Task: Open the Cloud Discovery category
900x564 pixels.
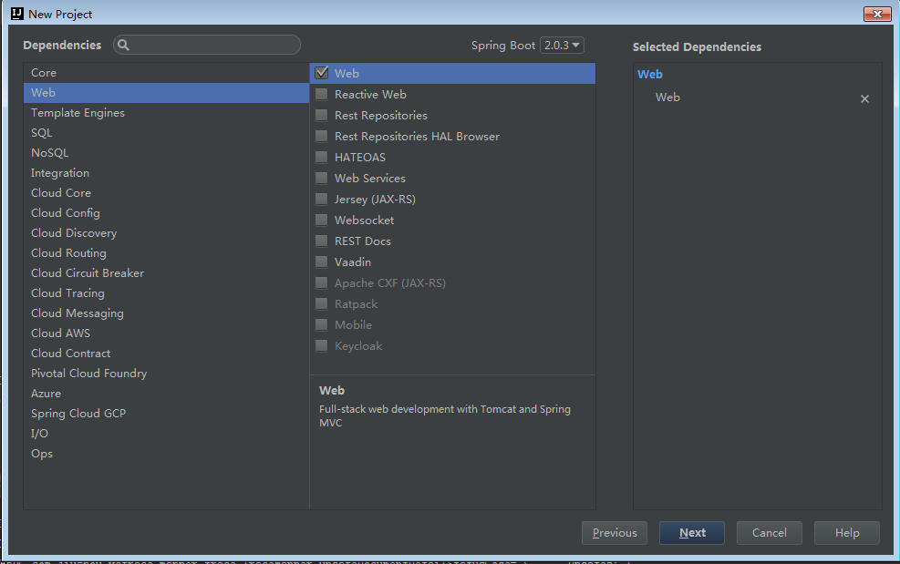Action: pos(167,233)
